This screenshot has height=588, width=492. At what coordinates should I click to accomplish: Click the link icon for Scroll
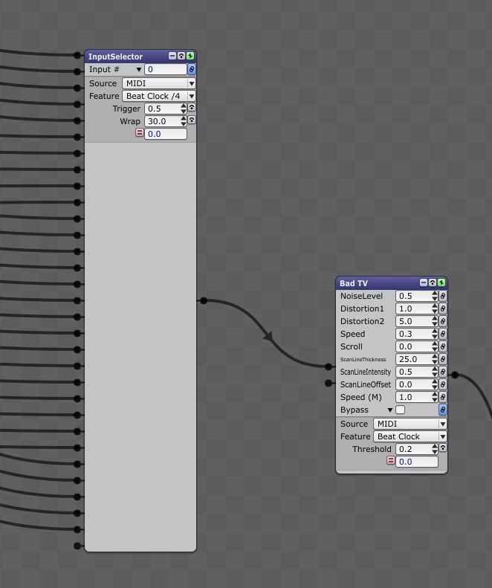[442, 346]
